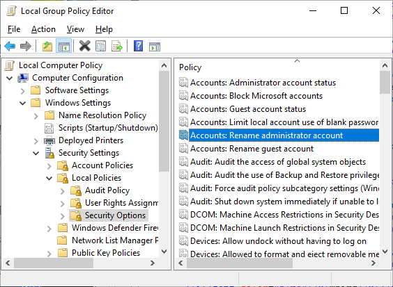Open the Properties toolbar icon
The width and height of the screenshot is (393, 287).
click(101, 47)
